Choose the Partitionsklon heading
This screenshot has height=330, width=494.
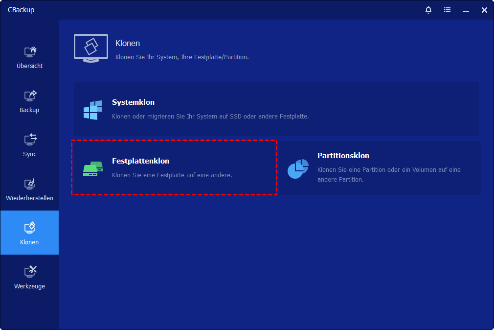[343, 156]
